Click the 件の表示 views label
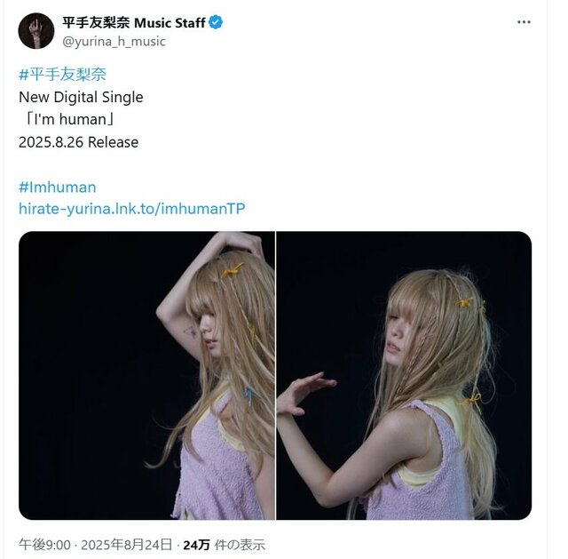Viewport: 568px width, 559px height. click(241, 545)
